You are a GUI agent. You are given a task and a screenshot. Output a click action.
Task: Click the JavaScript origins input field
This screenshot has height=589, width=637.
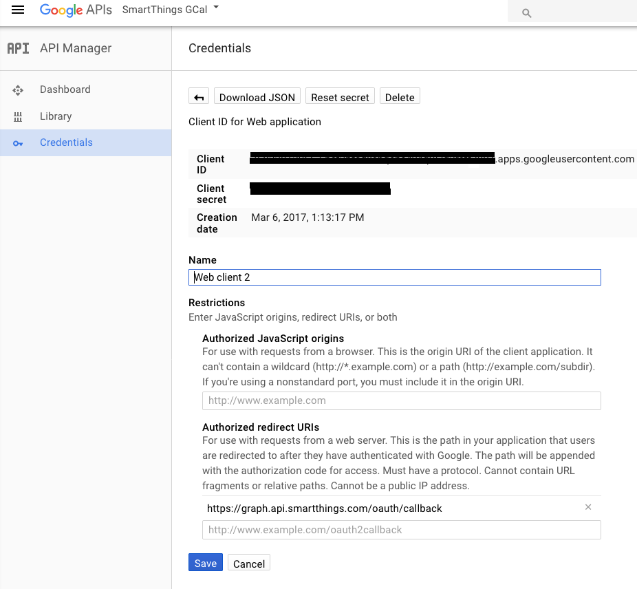[x=401, y=400]
